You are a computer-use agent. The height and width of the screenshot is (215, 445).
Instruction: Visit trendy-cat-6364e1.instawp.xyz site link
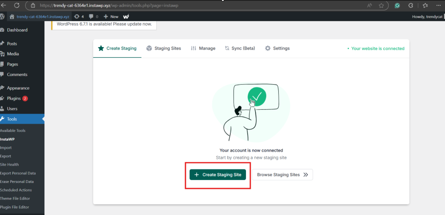[43, 17]
